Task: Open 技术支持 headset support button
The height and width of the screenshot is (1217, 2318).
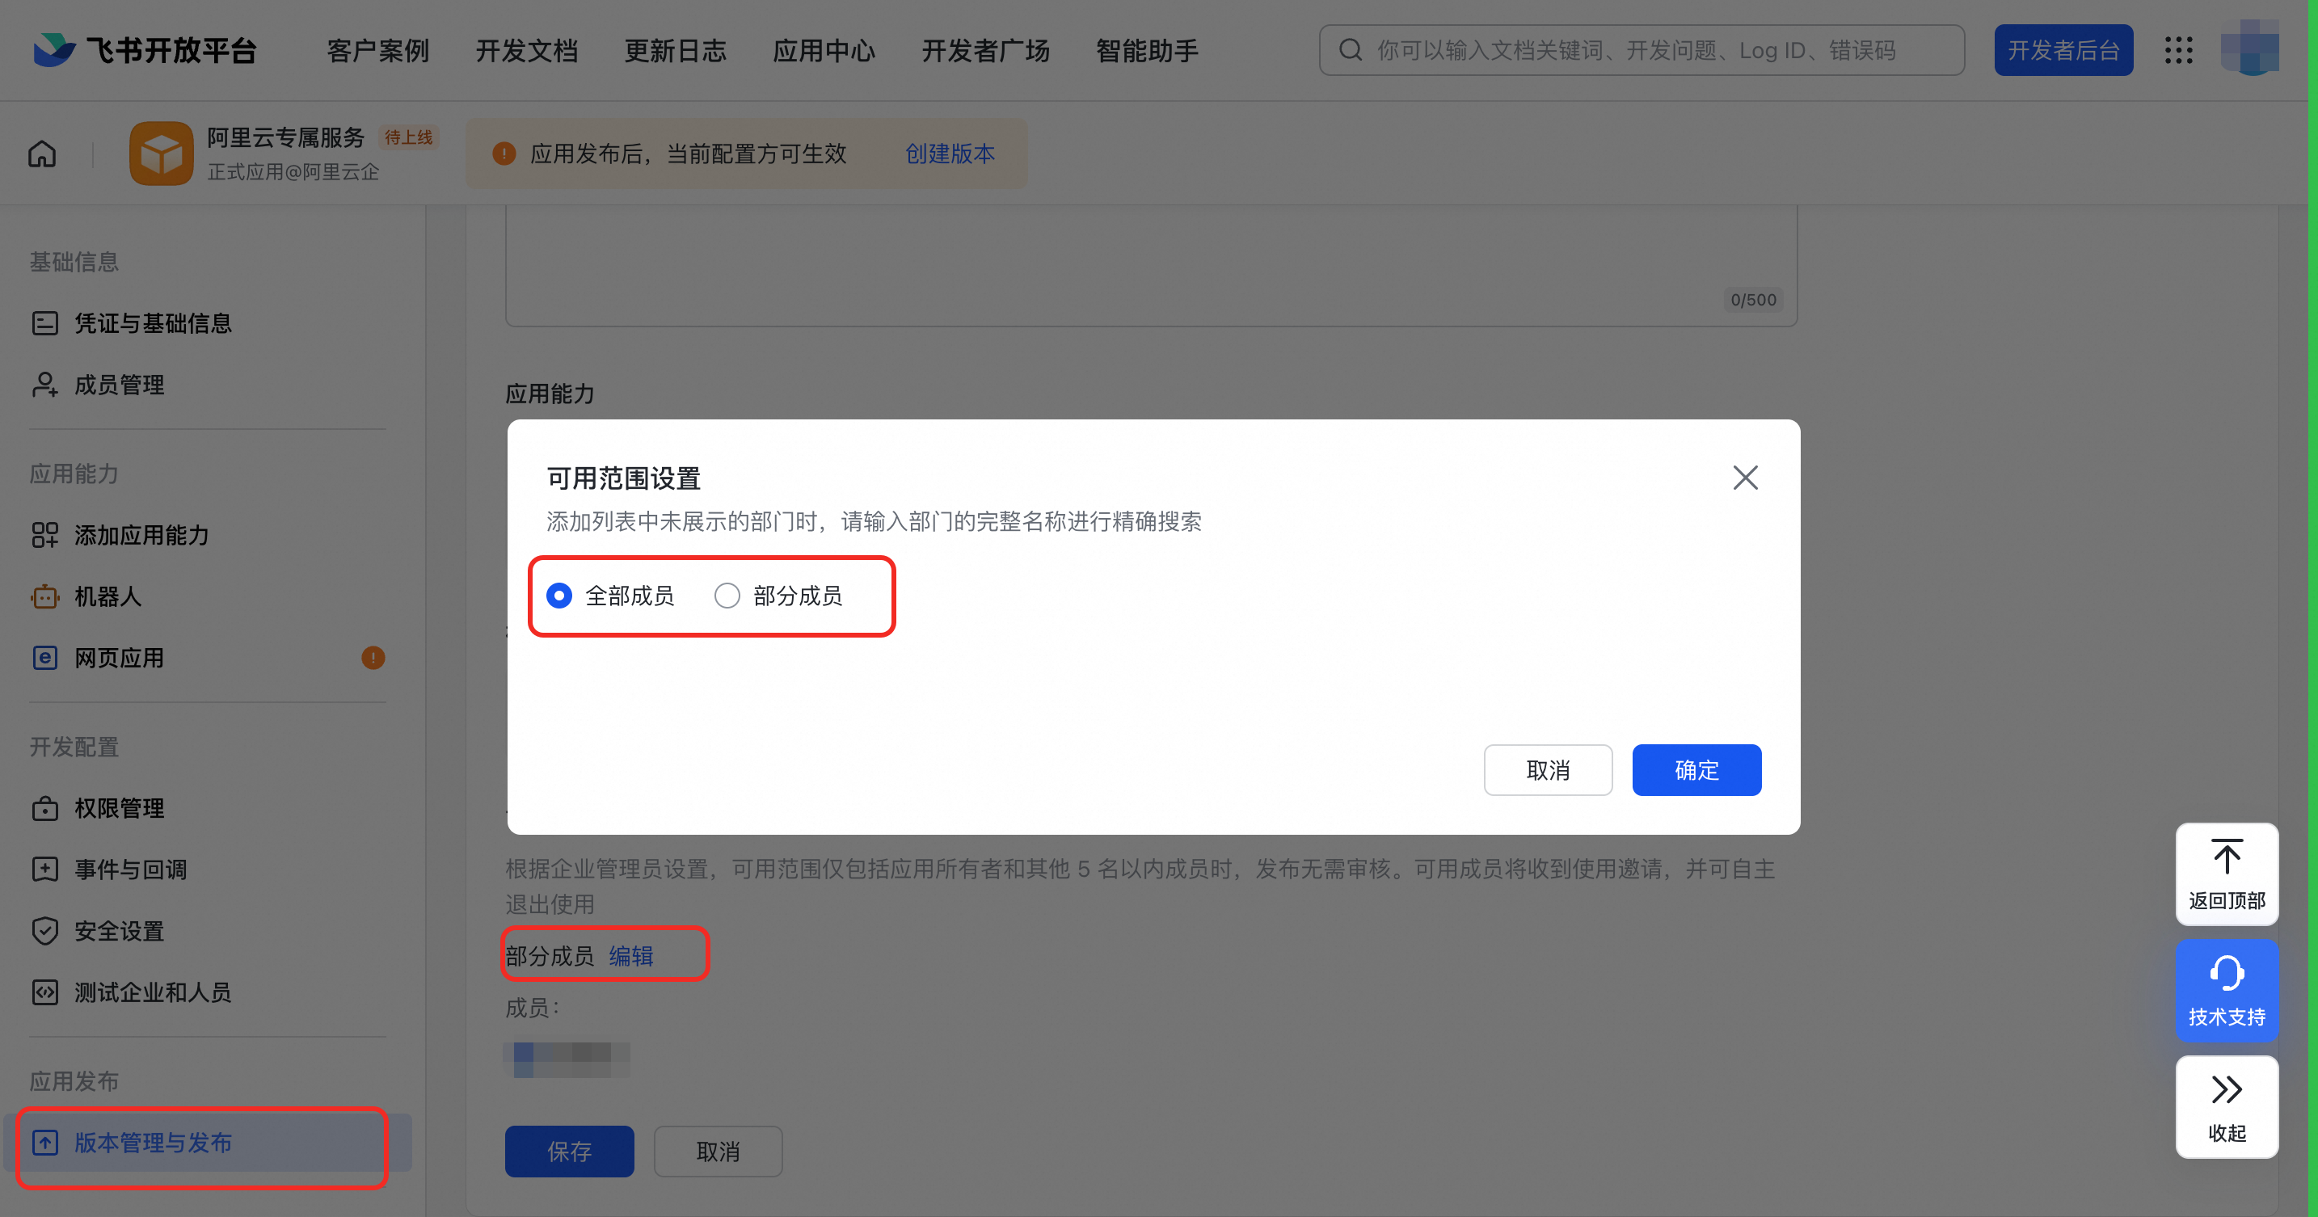Action: tap(2226, 991)
